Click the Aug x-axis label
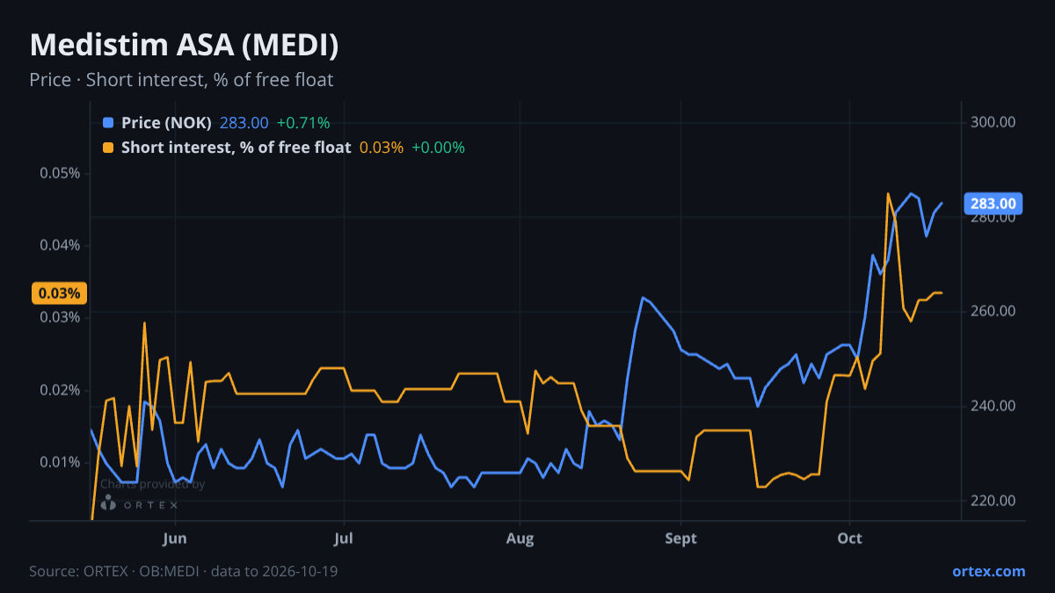Image resolution: width=1055 pixels, height=593 pixels. [x=520, y=538]
